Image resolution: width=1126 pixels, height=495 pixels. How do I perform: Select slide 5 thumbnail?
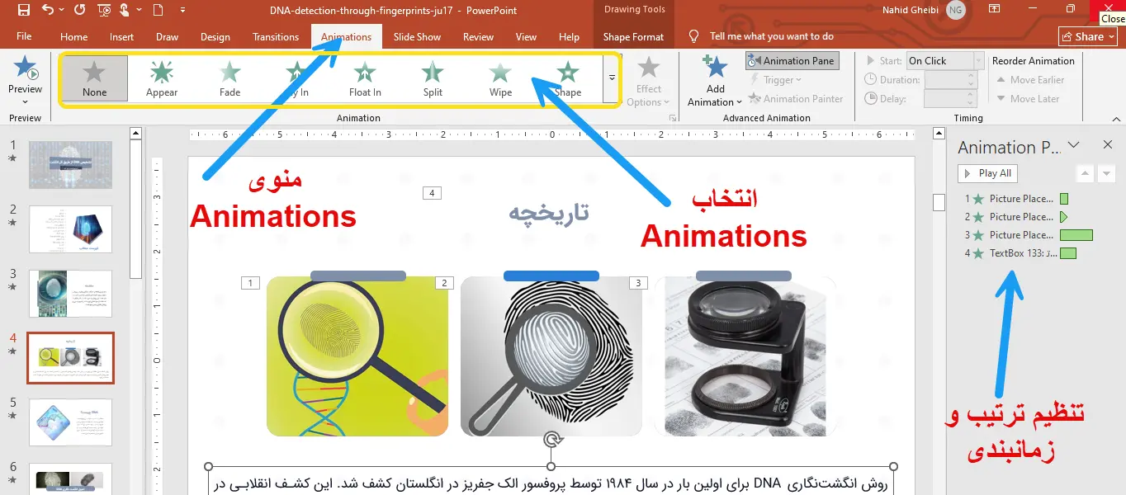tap(70, 422)
